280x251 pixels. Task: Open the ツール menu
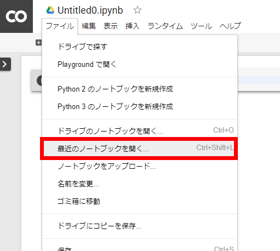201,26
